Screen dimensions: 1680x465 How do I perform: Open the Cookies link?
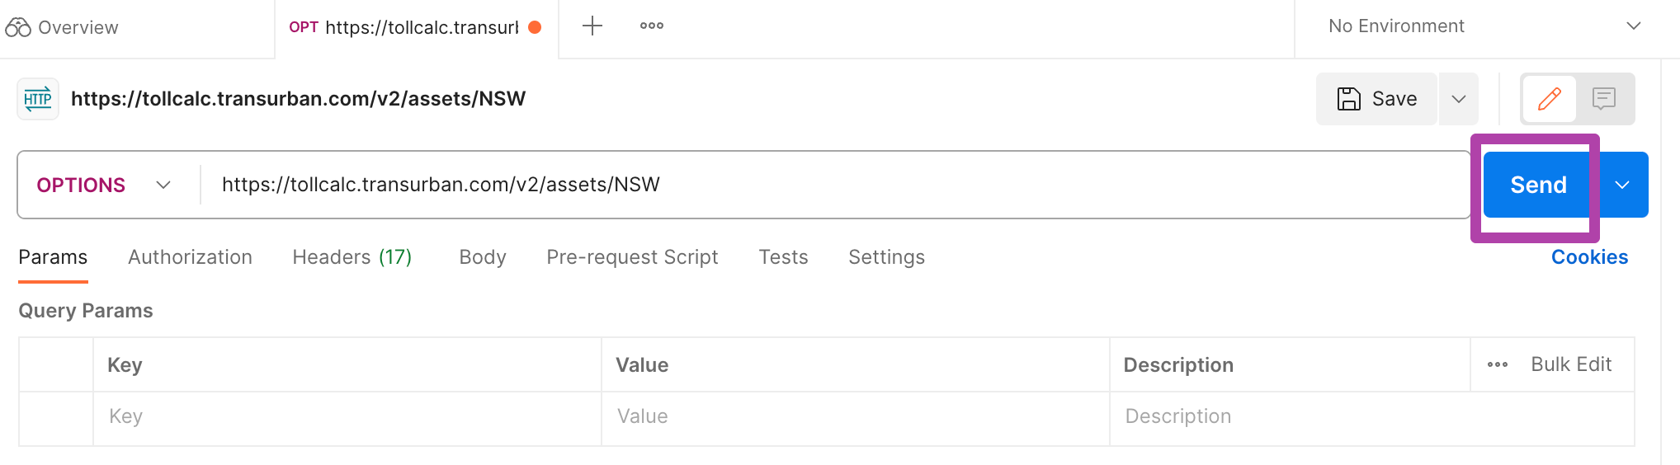point(1589,257)
